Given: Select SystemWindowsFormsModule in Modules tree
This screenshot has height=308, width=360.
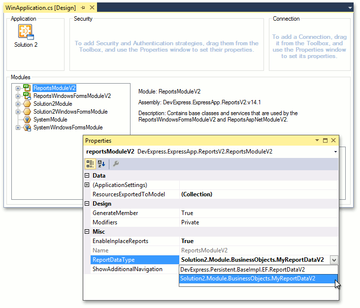Looking at the screenshot, I should point(68,127).
